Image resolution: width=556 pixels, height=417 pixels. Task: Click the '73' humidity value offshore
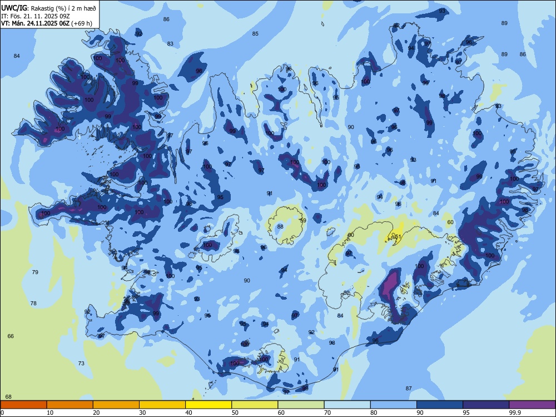click(x=81, y=364)
